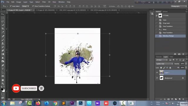Open the Image menu
The width and height of the screenshot is (188, 106).
[x=19, y=2]
